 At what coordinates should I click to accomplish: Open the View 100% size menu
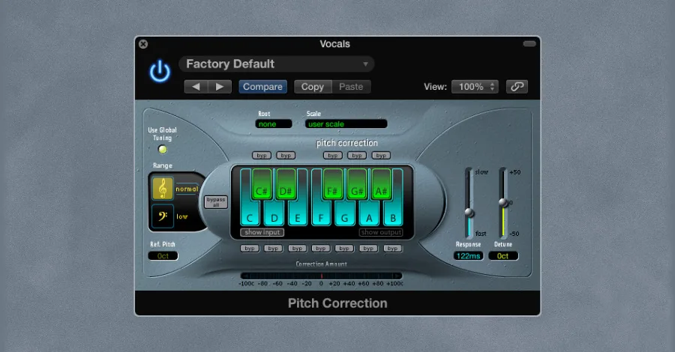(475, 87)
